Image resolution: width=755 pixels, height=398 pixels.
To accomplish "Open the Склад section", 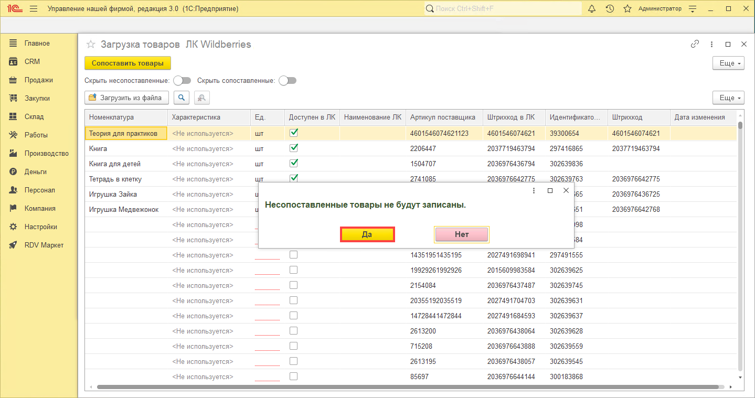I will (34, 117).
